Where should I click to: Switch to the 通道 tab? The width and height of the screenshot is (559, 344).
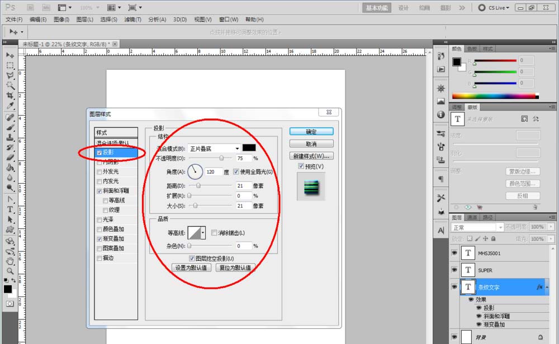click(472, 217)
